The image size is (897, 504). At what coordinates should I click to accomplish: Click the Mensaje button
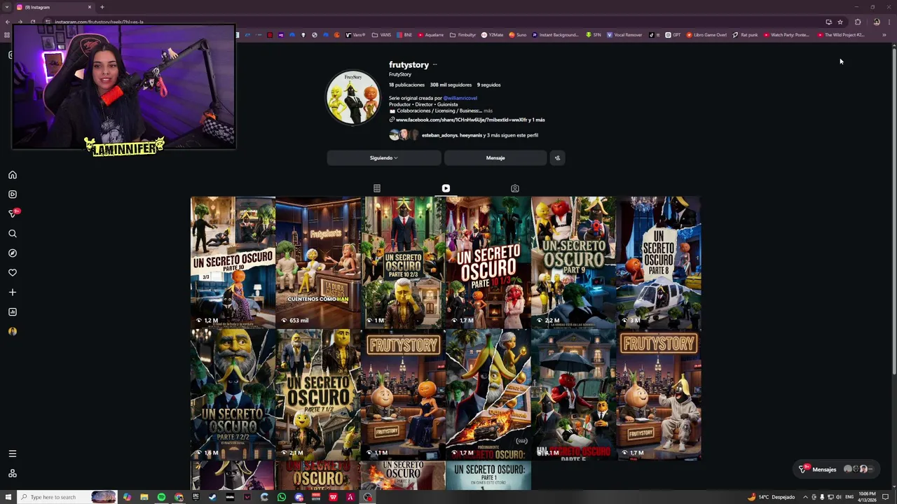pyautogui.click(x=495, y=158)
